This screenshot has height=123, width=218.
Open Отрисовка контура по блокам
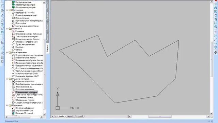(x=29, y=34)
